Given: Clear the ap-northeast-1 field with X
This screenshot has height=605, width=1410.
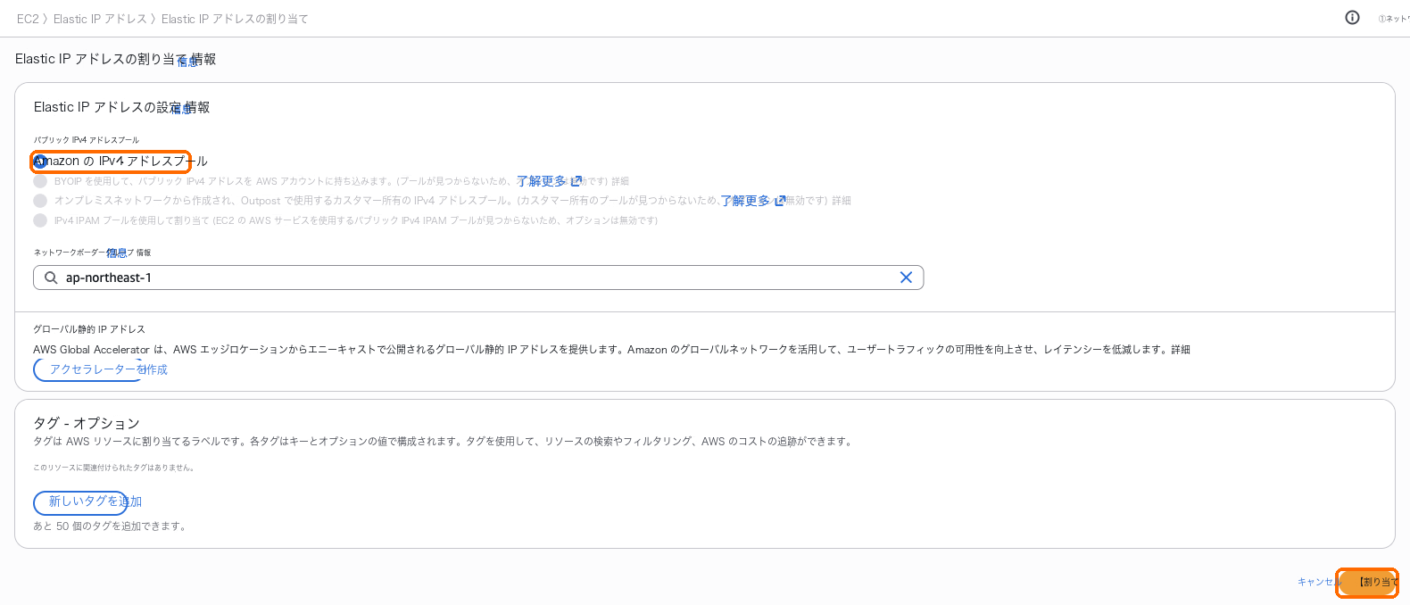Looking at the screenshot, I should [906, 278].
